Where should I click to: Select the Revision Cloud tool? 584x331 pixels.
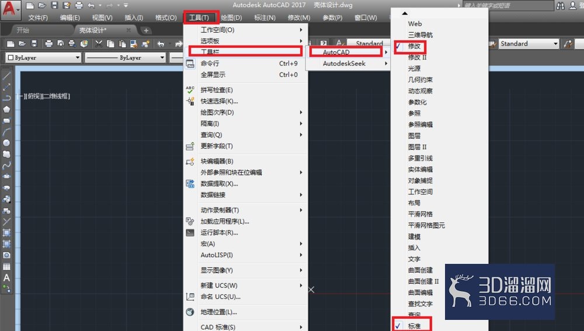pos(6,154)
